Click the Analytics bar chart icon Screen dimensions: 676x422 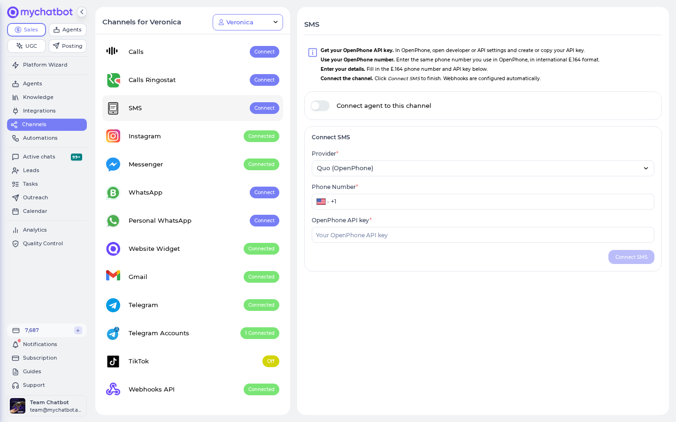point(15,230)
